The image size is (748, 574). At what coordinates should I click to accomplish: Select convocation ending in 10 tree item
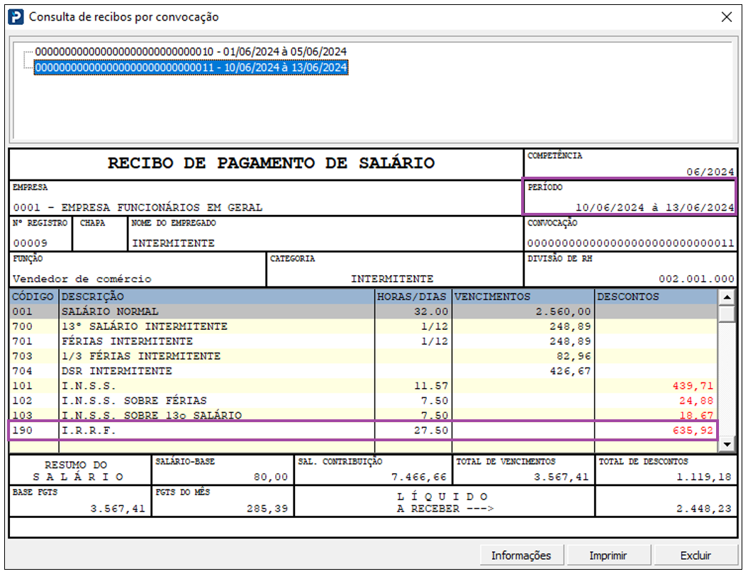pos(191,52)
